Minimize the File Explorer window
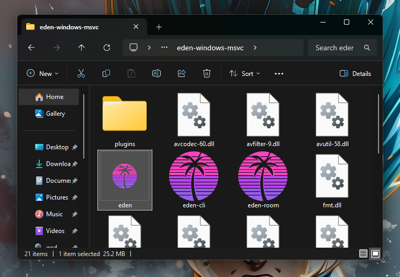Screen dimensions: 400x277 click(323, 22)
